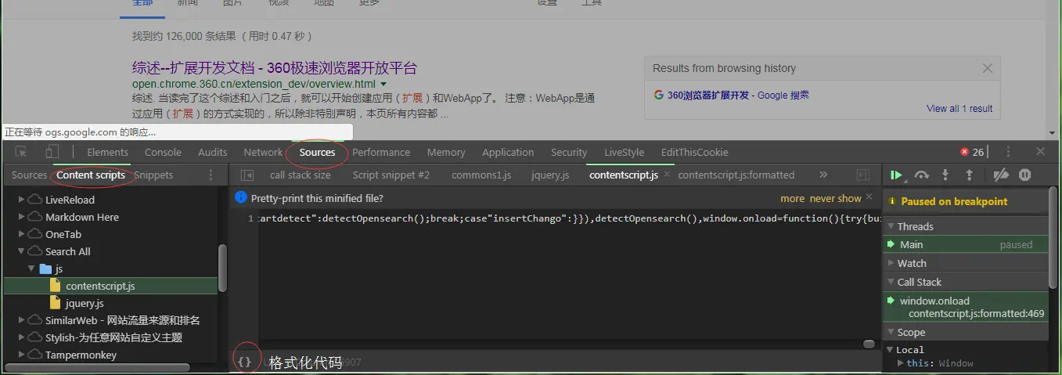This screenshot has height=375, width=1062.
Task: Expand the LiveReload tree node
Action: pos(21,200)
